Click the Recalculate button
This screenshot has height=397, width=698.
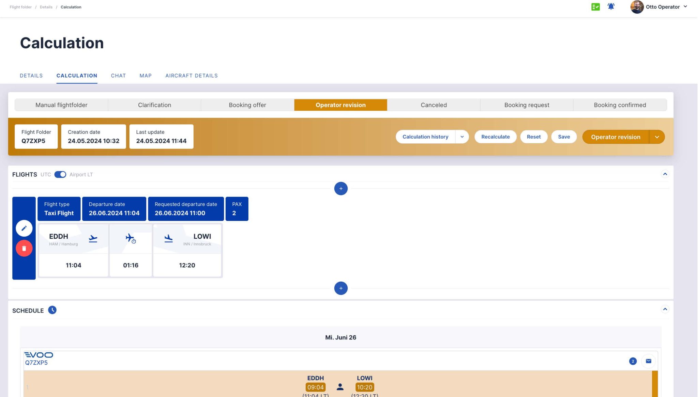pos(495,137)
